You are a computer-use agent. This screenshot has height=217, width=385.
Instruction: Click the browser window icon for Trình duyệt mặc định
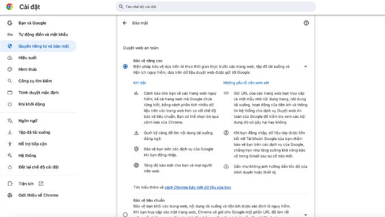tap(10, 93)
